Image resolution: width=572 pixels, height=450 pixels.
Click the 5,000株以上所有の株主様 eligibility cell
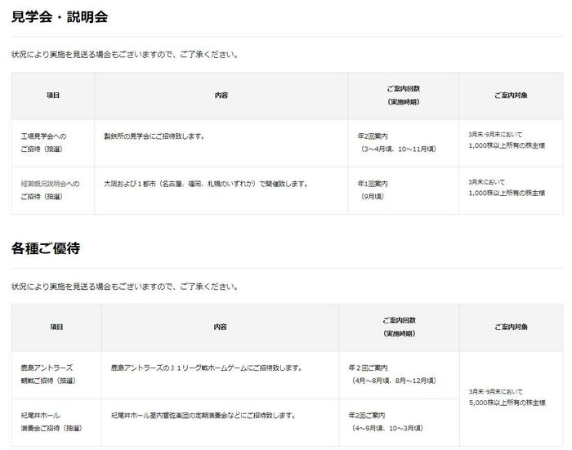tap(507, 398)
